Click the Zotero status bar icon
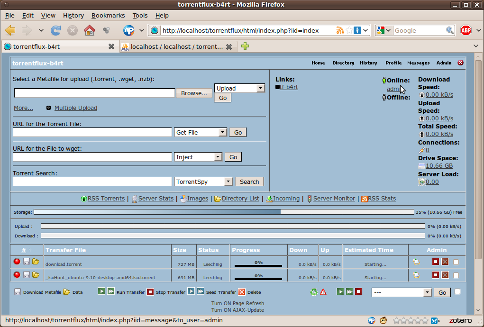Viewport: 484px width, 327px height. pyautogui.click(x=460, y=320)
